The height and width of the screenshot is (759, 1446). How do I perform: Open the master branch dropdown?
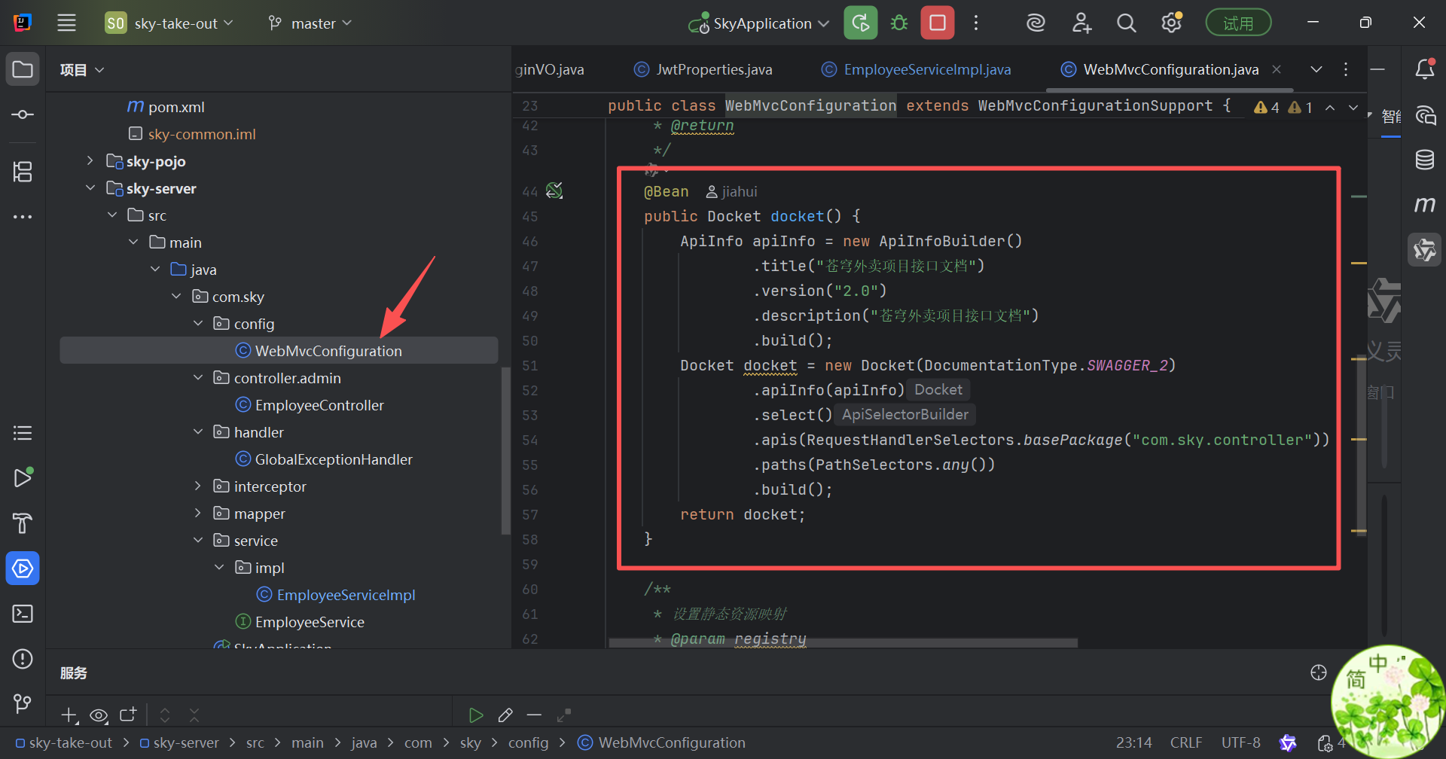(x=310, y=23)
